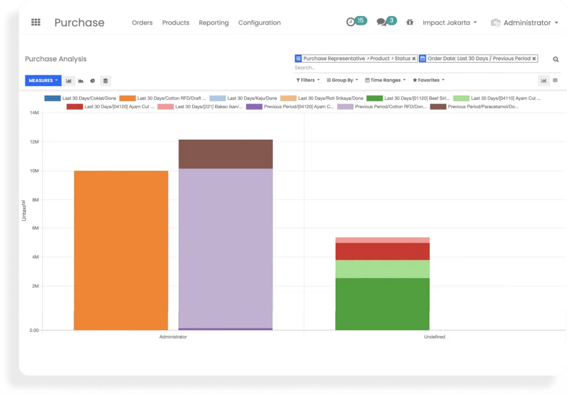Expand the Time Ranges dropdown
Image resolution: width=567 pixels, height=395 pixels.
(385, 80)
